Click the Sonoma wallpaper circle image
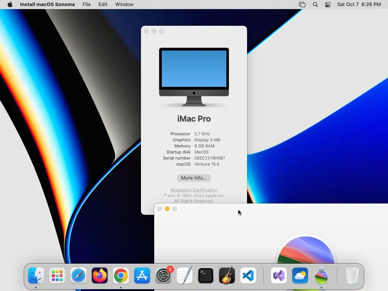The image size is (388, 291). tap(306, 250)
